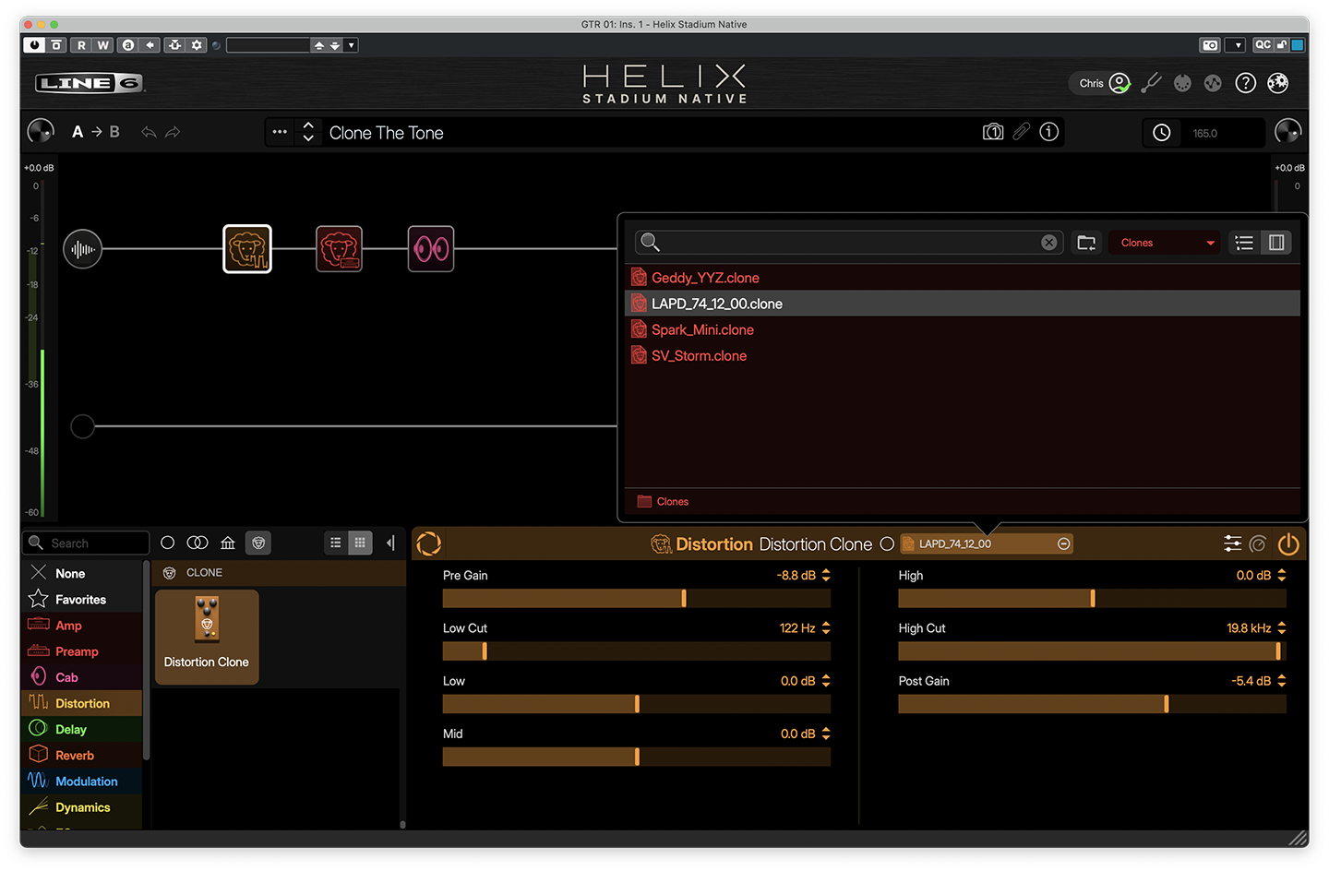Open the LAPD_74_12_00 clone file selector
This screenshot has width=1329, height=871.
tap(988, 543)
